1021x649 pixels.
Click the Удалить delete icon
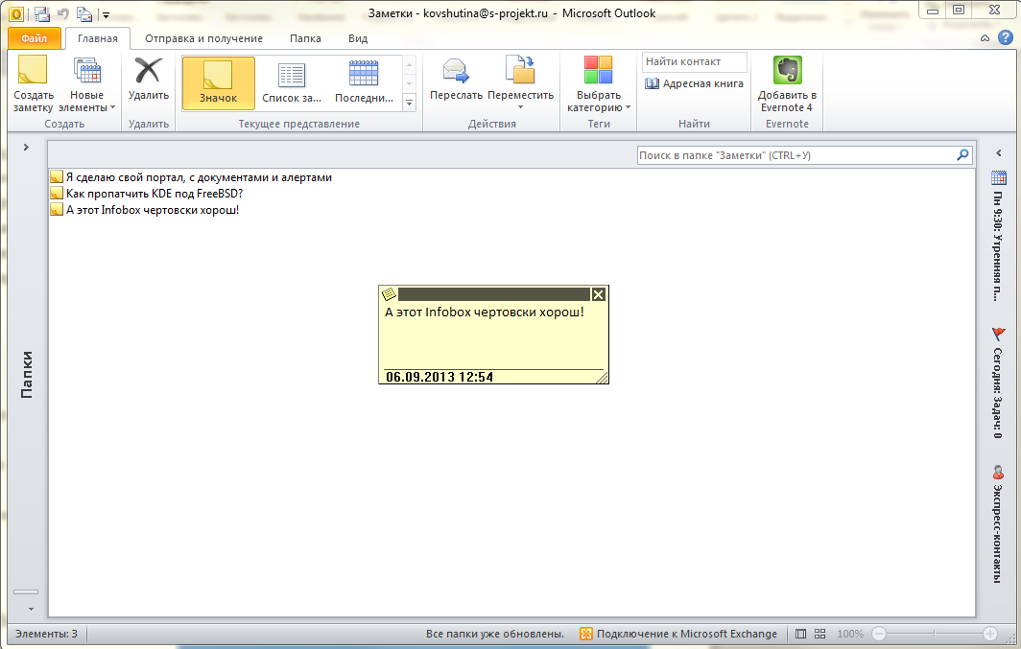coord(149,80)
